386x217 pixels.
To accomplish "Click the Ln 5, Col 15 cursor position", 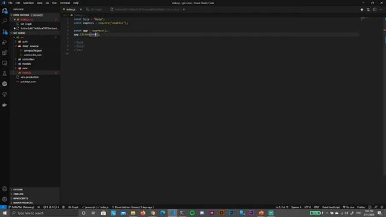I will point(282,207).
